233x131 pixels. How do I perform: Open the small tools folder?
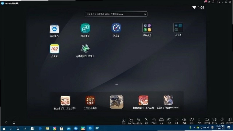178,27
